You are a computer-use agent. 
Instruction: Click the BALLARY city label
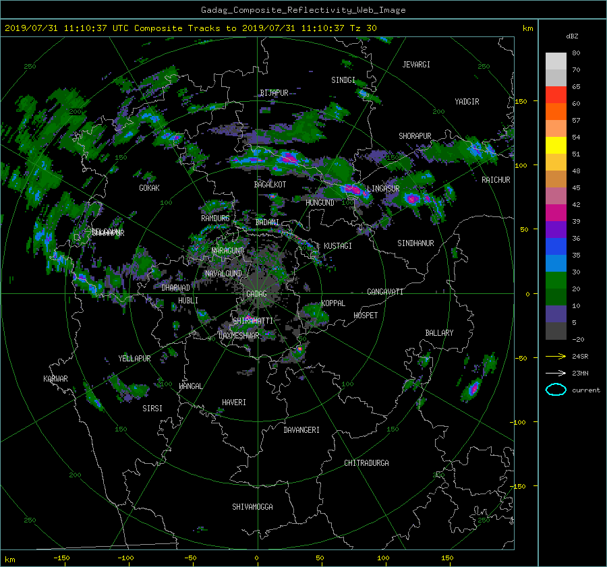click(x=439, y=333)
